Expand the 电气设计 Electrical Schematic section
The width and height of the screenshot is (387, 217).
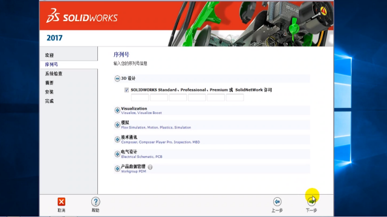click(x=117, y=154)
